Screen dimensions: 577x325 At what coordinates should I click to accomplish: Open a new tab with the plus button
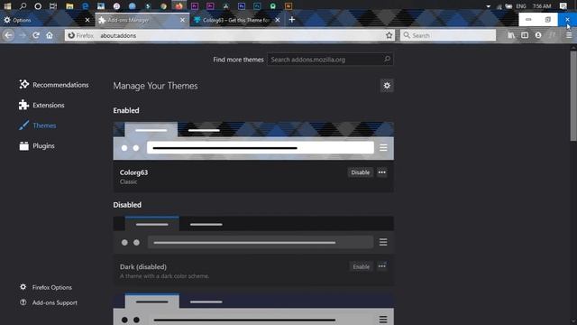(x=292, y=20)
